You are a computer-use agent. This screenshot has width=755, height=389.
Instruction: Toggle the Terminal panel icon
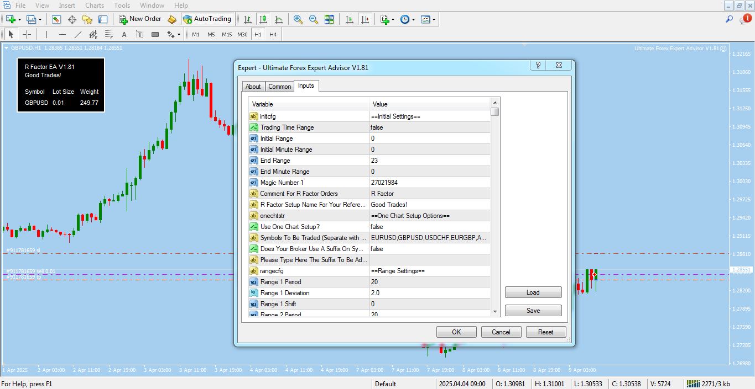[103, 19]
